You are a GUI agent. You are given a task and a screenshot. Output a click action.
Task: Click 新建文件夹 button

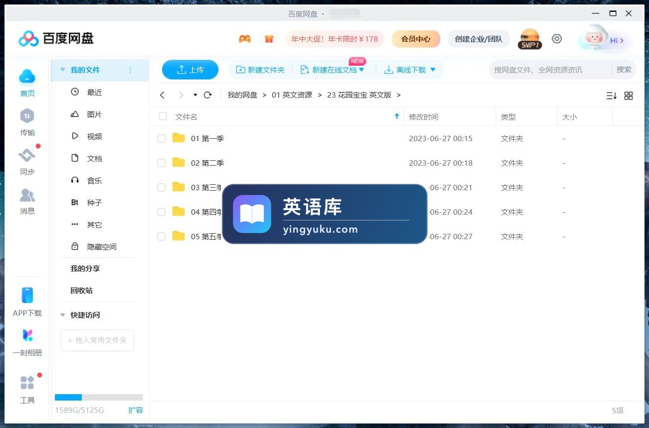pos(260,70)
